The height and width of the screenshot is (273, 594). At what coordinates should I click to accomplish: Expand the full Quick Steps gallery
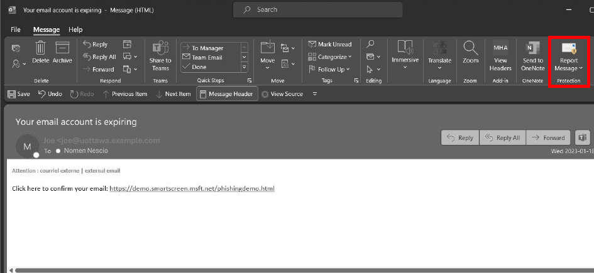click(245, 67)
